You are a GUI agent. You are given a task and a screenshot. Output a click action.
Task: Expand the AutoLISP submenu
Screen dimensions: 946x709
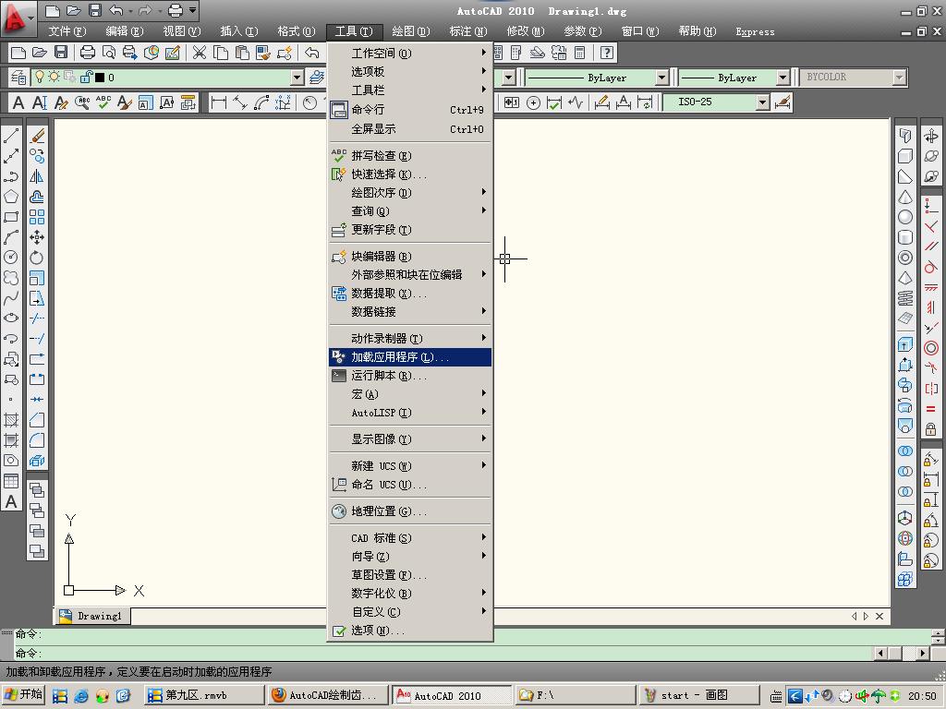411,413
